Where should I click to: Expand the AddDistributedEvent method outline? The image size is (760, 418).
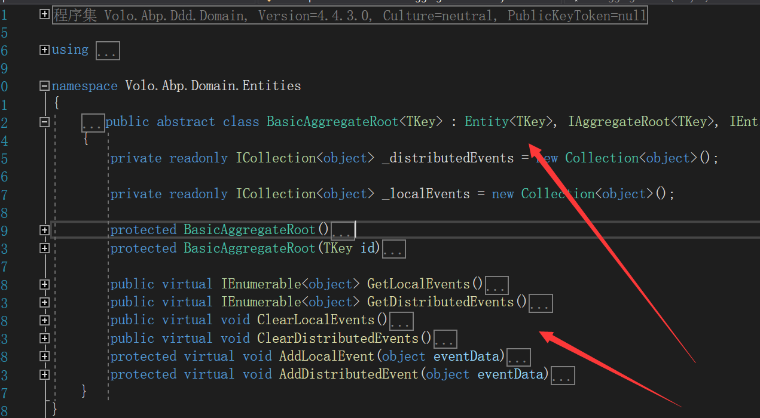click(44, 374)
